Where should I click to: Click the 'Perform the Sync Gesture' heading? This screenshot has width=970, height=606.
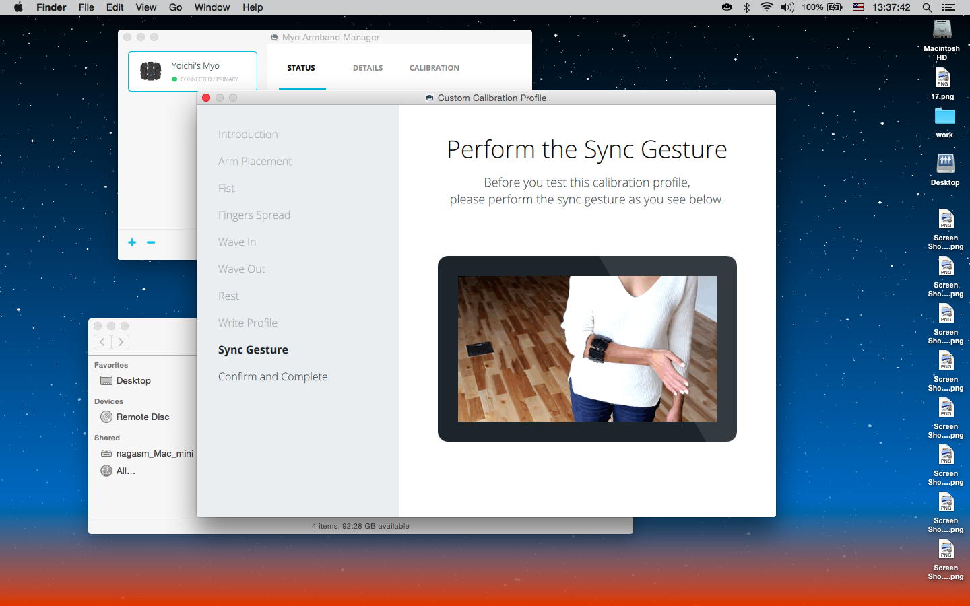(587, 149)
